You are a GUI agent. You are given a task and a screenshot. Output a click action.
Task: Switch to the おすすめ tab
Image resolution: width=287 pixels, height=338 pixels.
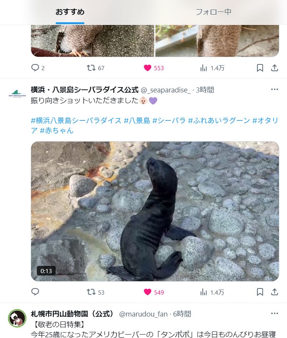(x=70, y=12)
